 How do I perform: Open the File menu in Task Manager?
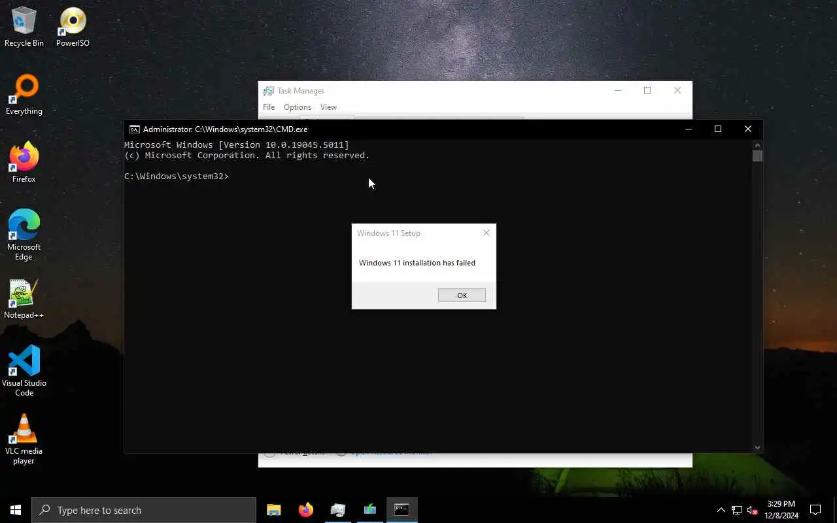(269, 107)
